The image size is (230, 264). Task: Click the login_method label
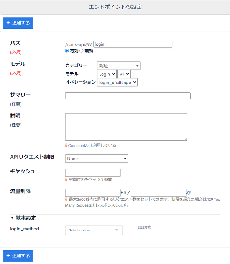[25, 229]
